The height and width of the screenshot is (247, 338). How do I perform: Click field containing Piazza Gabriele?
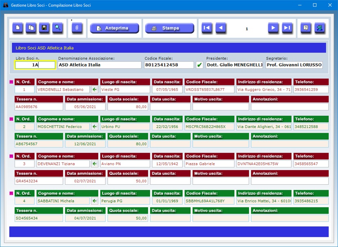[209, 164]
